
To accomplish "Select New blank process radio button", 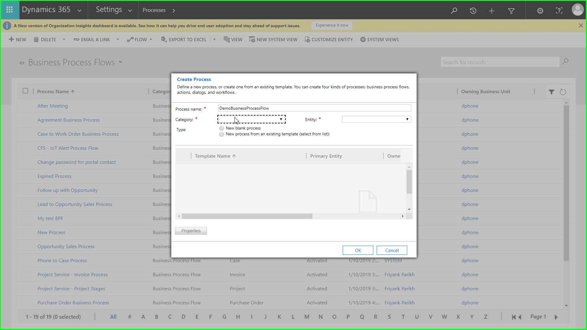I will click(222, 128).
